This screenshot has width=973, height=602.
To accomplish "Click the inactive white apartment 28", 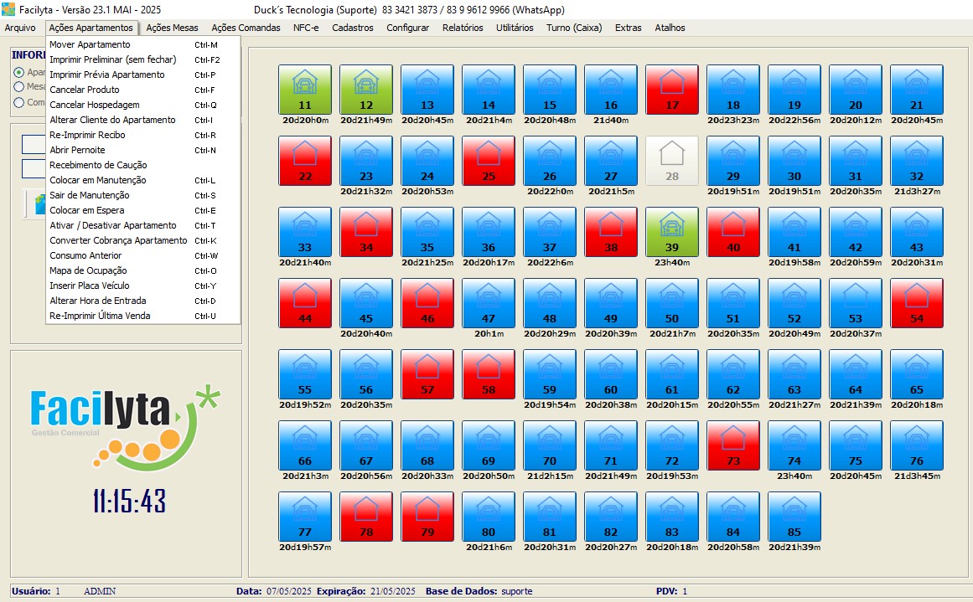I will [x=672, y=161].
